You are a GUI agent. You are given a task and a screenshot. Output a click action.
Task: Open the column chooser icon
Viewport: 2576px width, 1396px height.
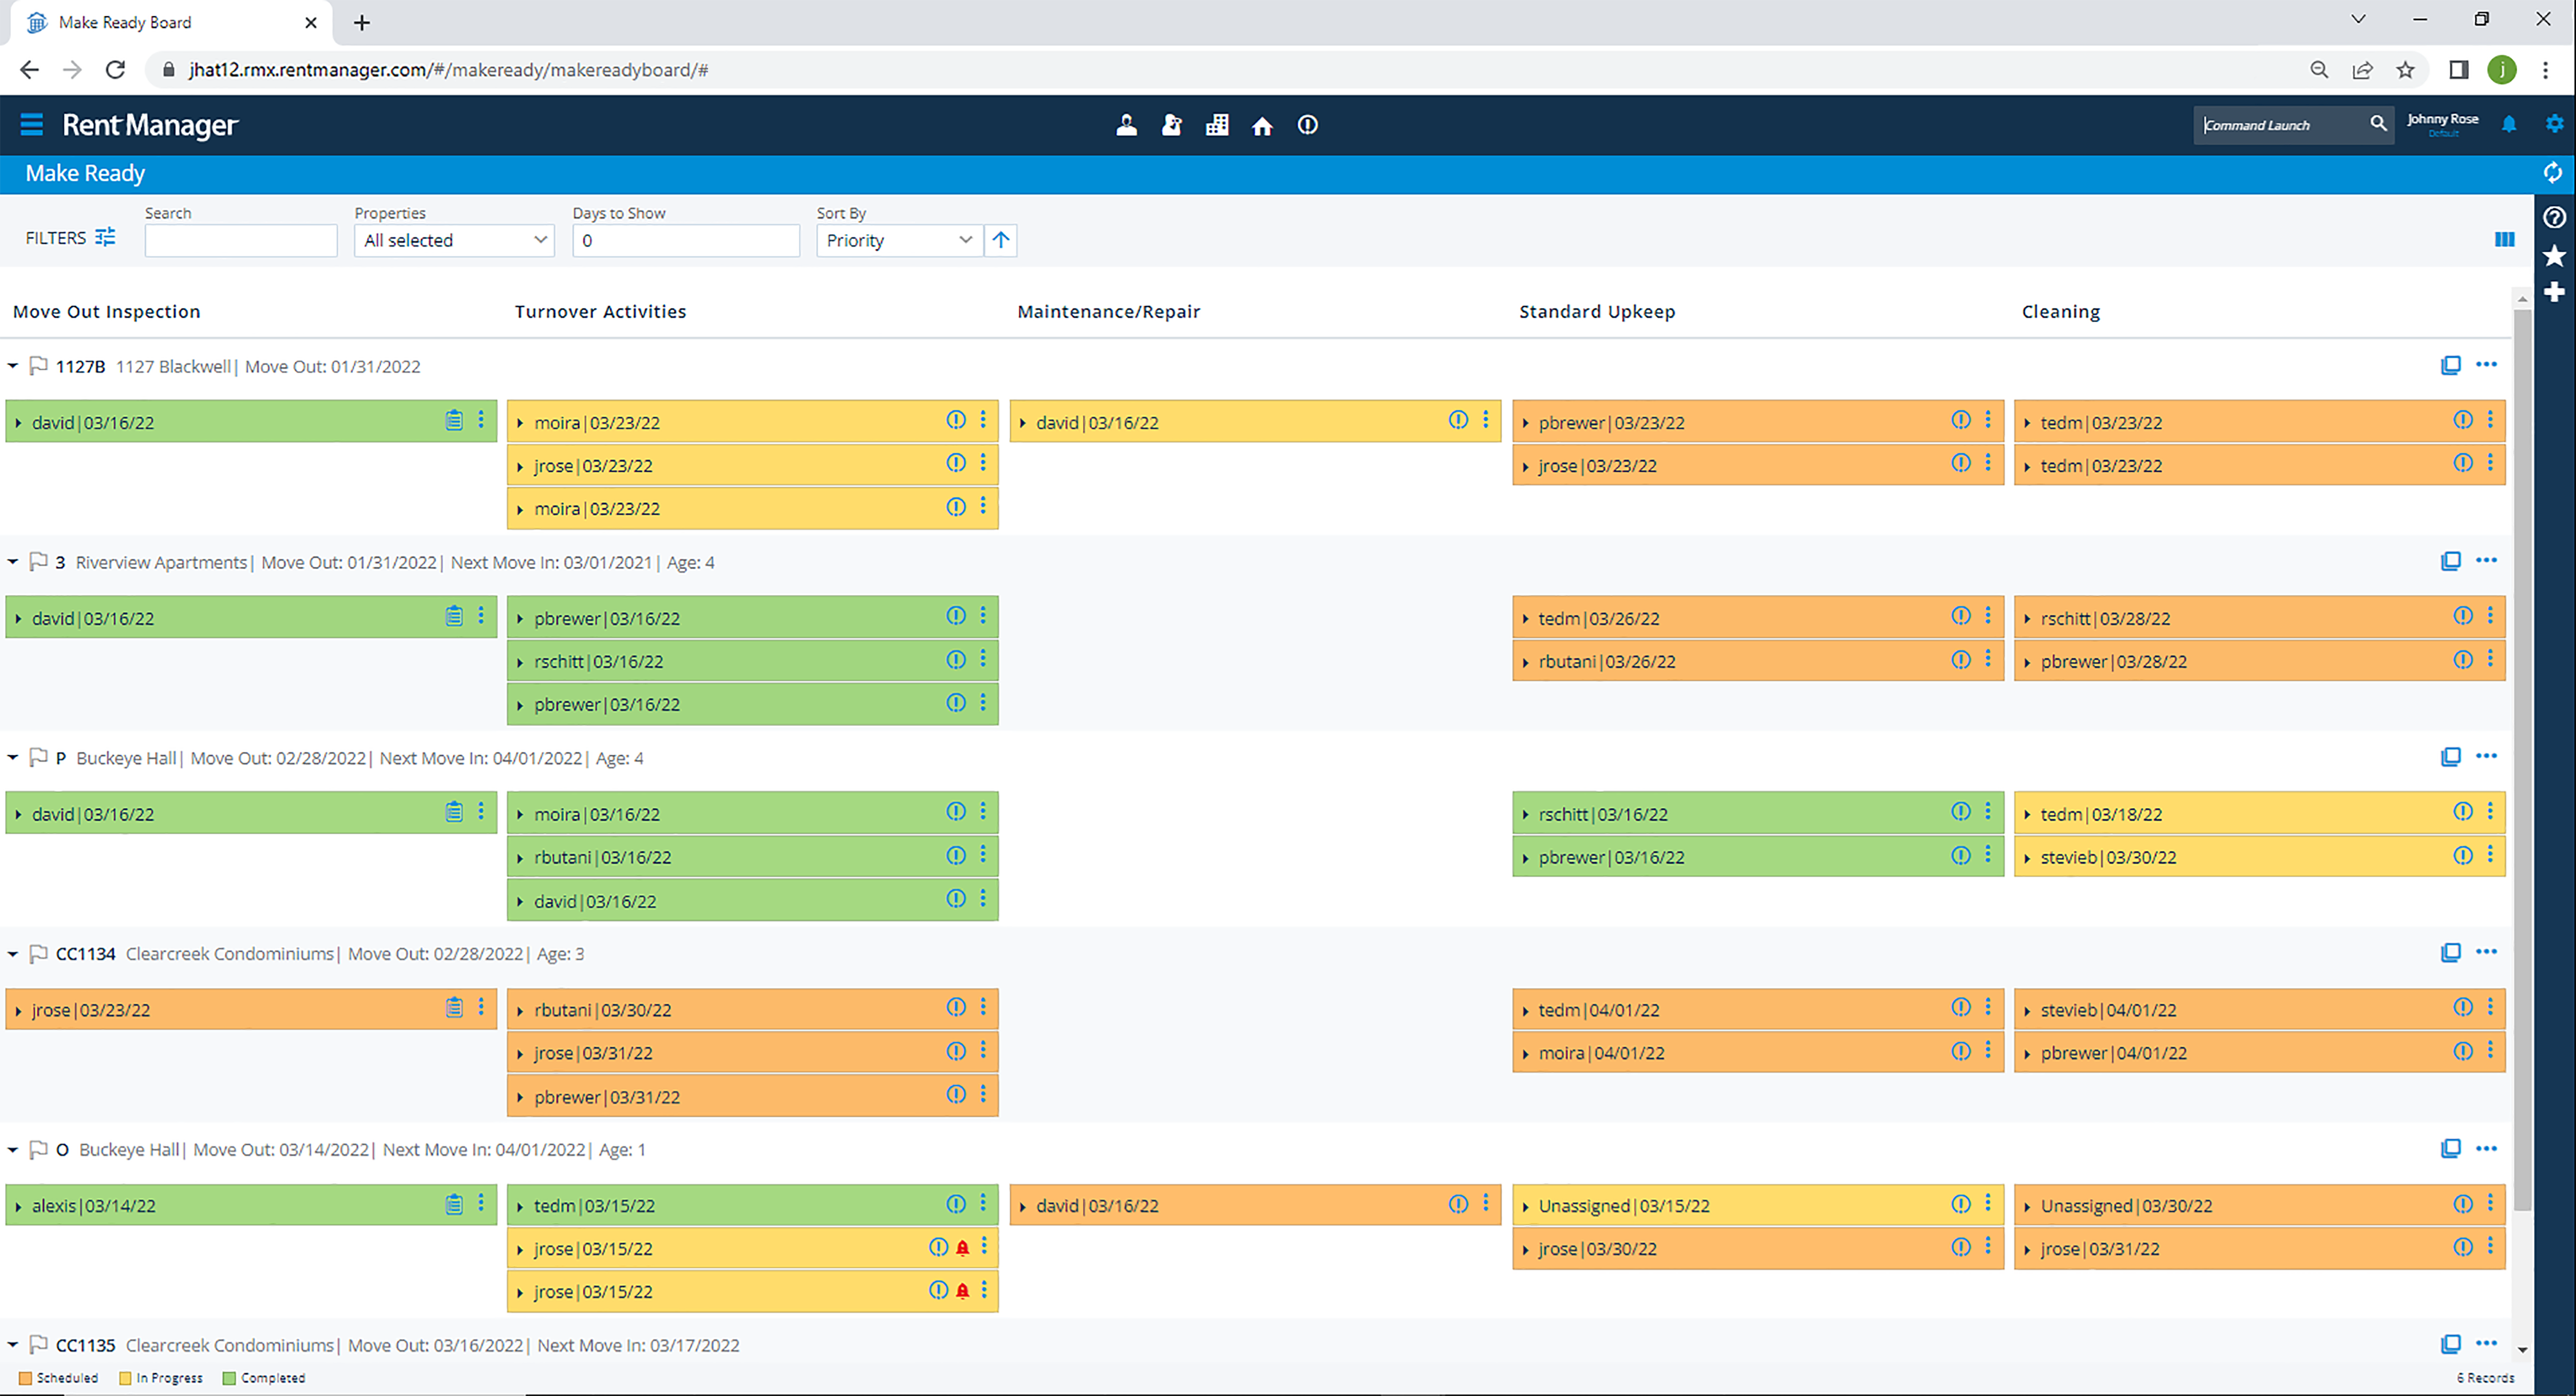(x=2504, y=239)
